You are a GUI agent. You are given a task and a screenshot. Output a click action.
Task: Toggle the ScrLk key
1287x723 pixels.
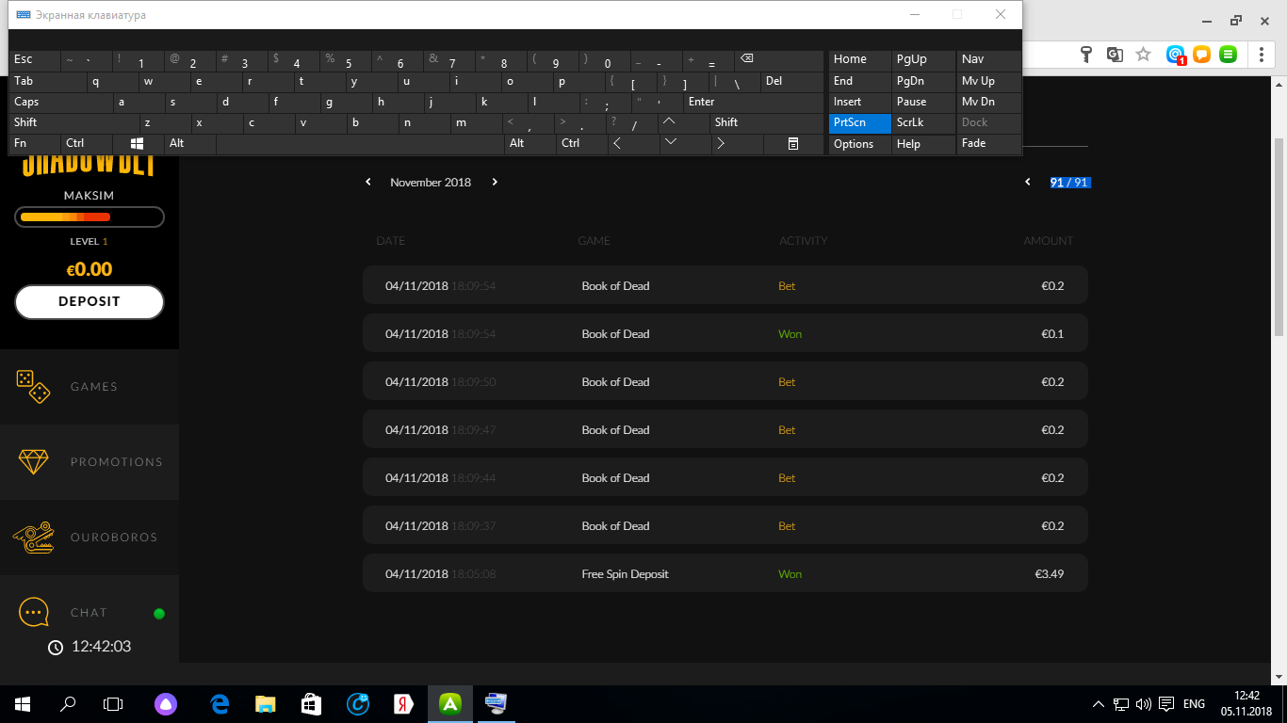click(922, 122)
